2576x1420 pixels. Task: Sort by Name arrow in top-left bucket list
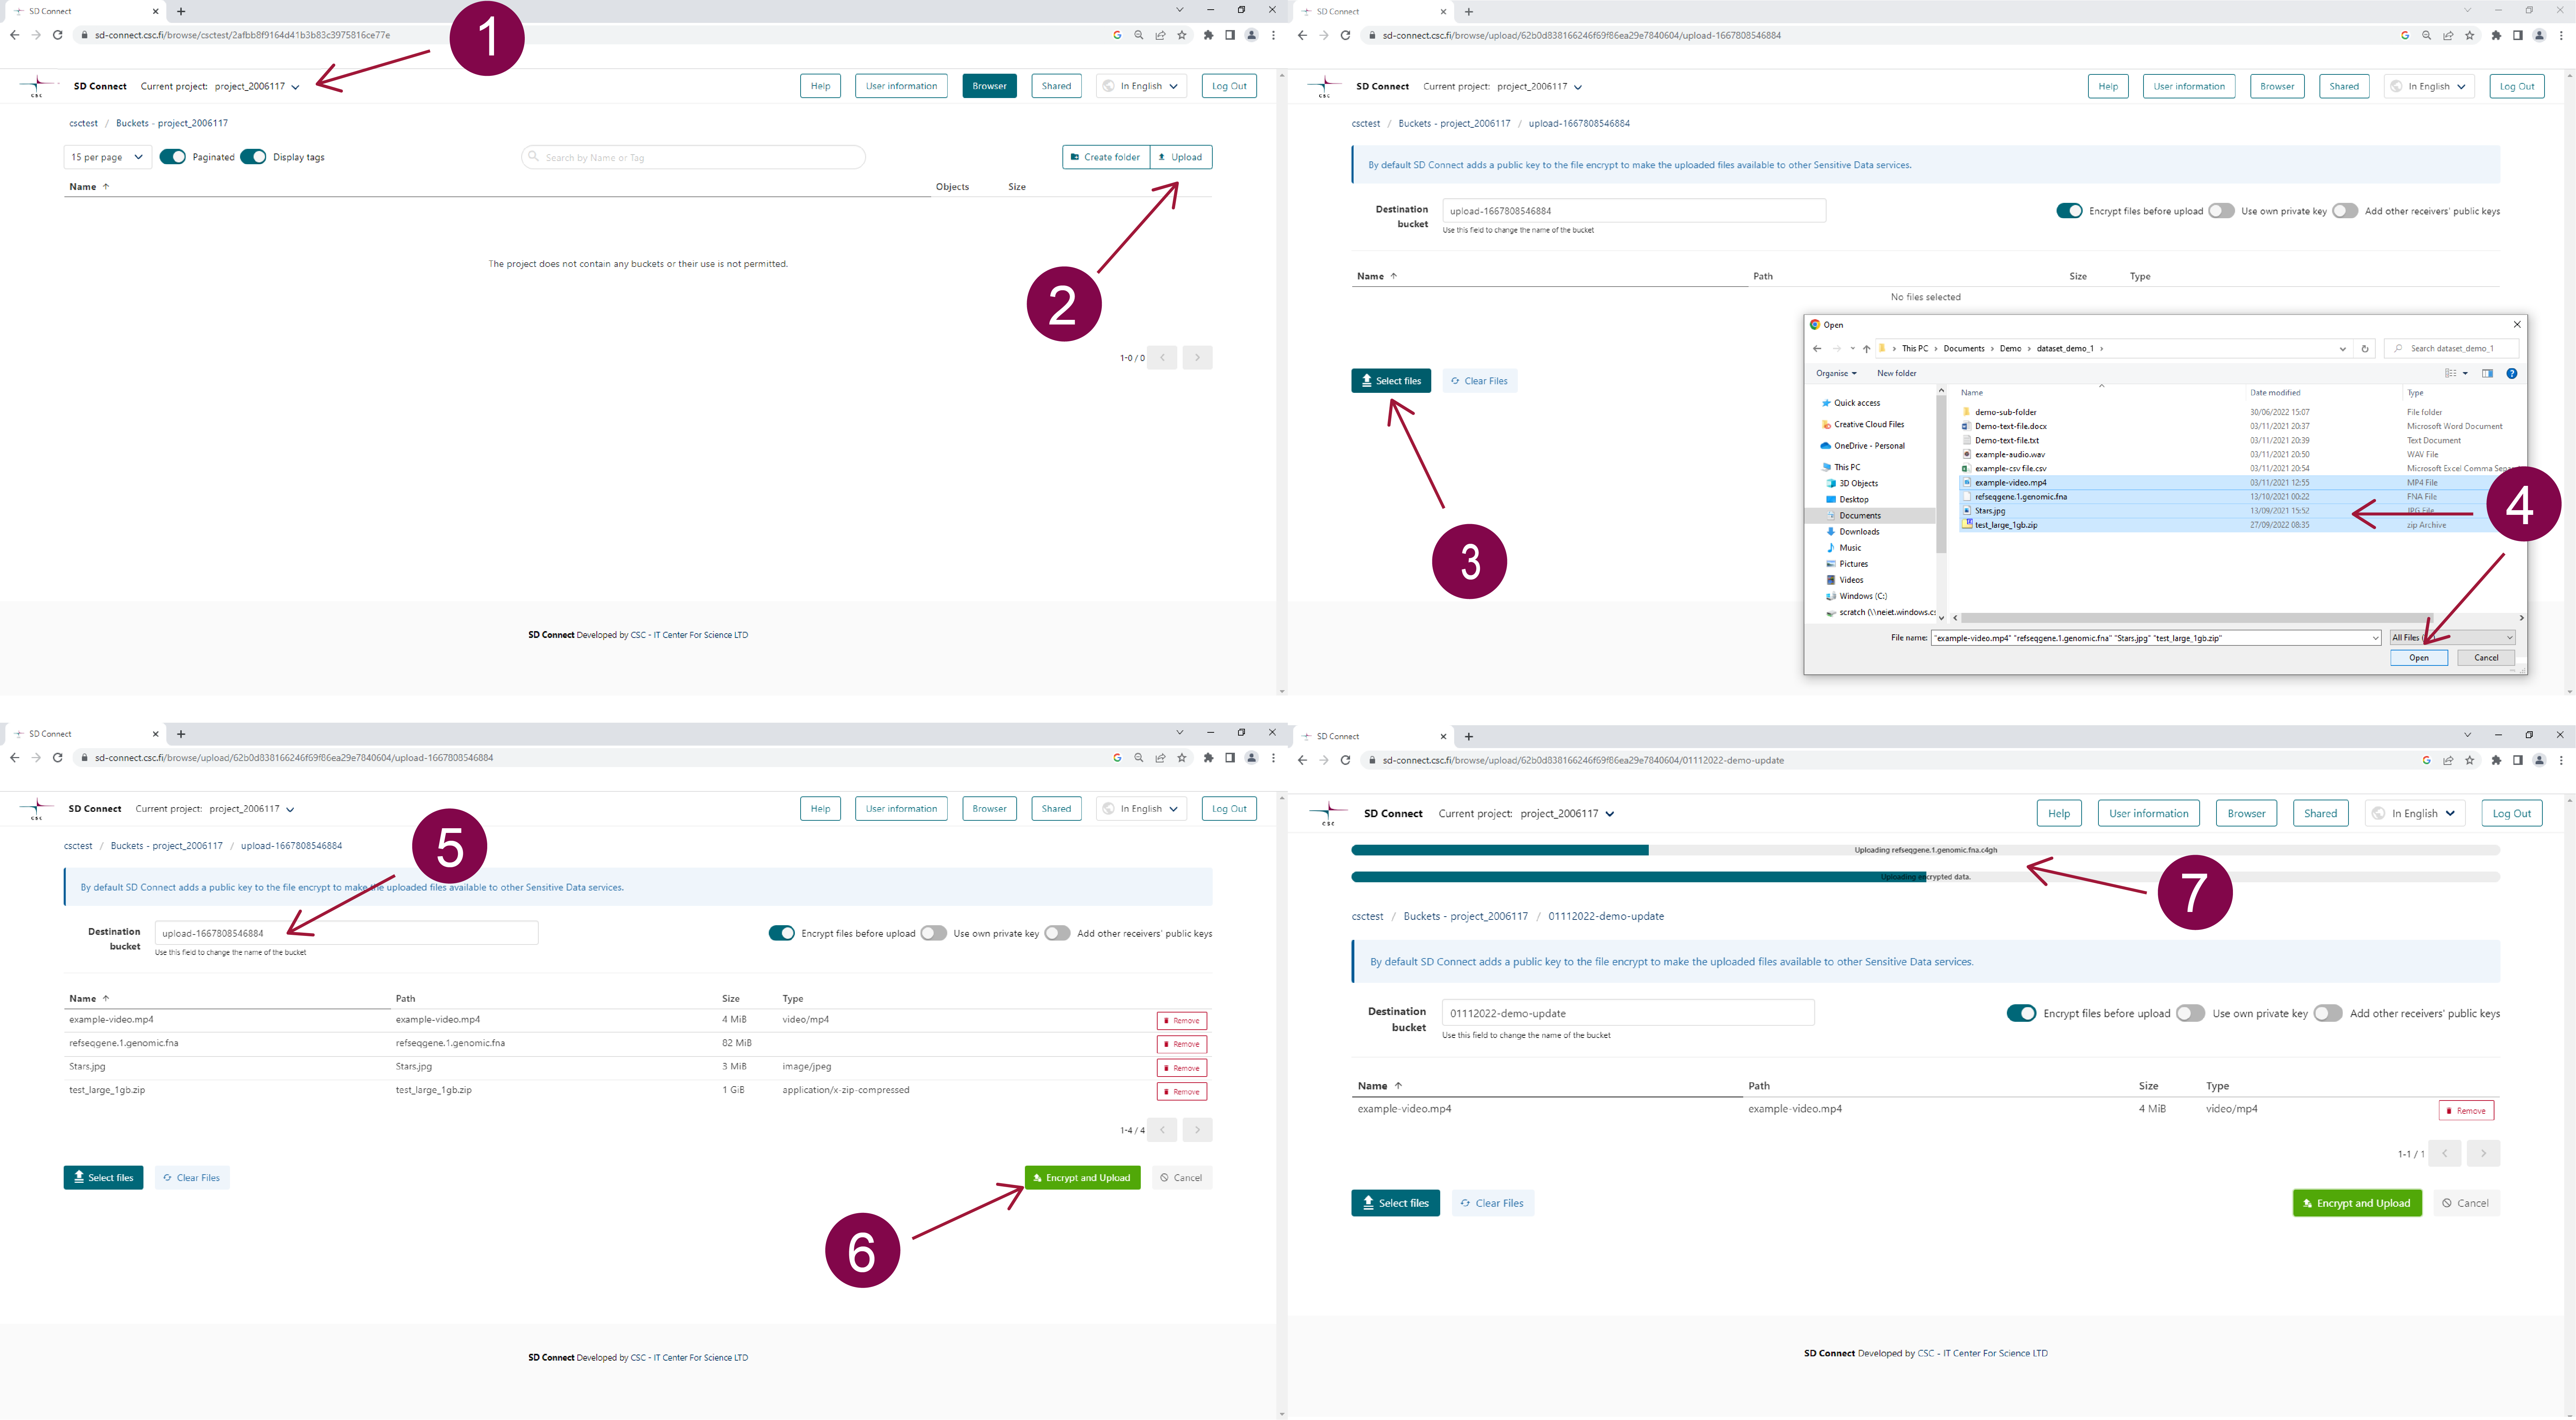[106, 187]
